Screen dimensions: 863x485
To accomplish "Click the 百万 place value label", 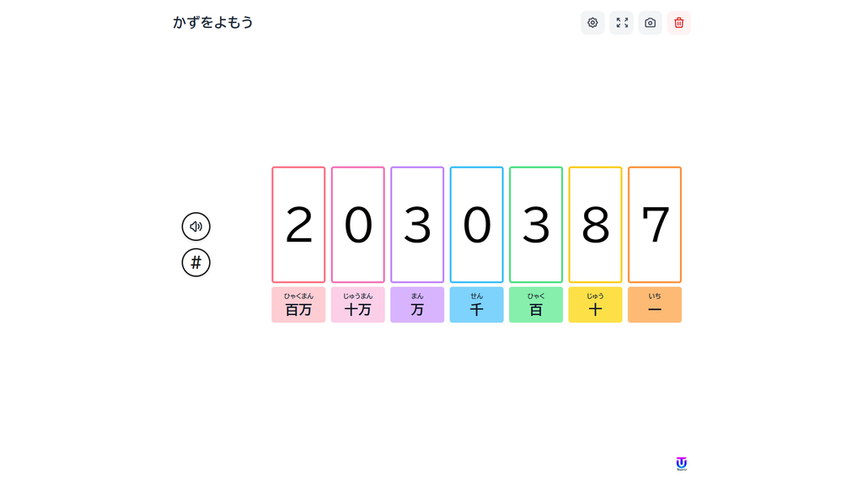I will pyautogui.click(x=298, y=305).
